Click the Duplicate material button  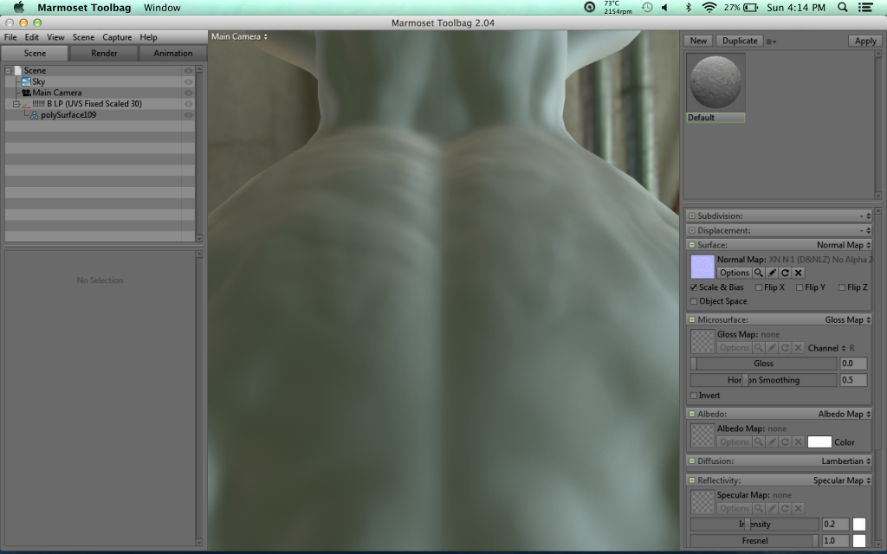click(x=740, y=41)
